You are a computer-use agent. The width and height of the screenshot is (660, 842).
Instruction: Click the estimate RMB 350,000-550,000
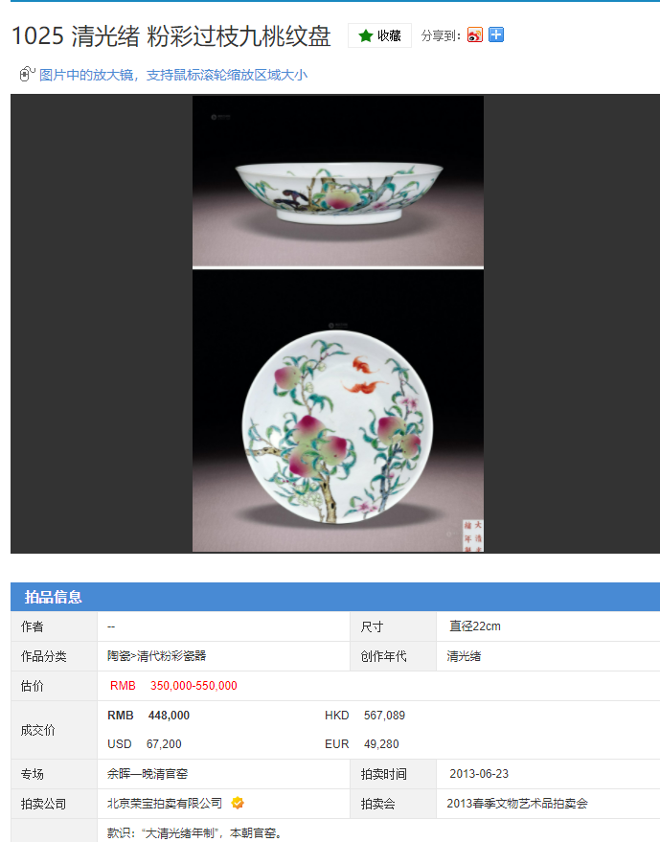pyautogui.click(x=173, y=686)
